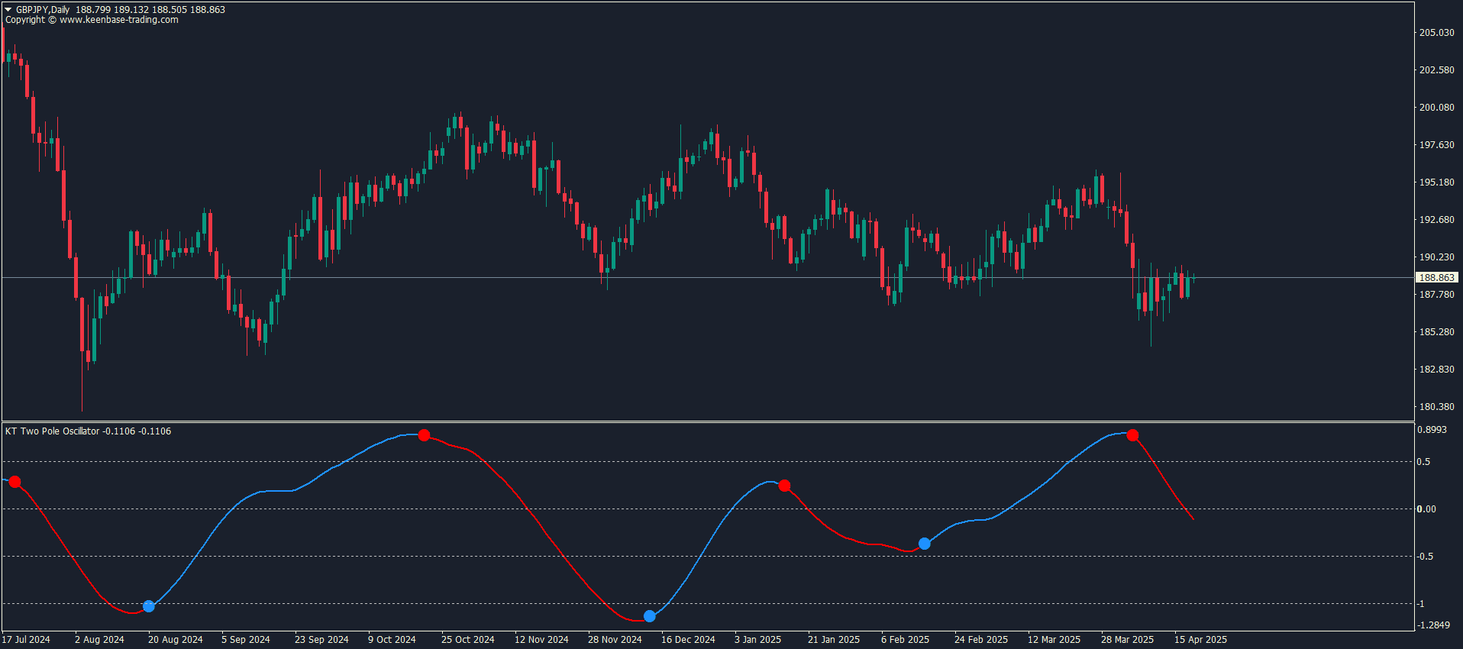The image size is (1463, 649).
Task: Click the oscillator minimum value -1.2849
Action: click(x=1434, y=625)
